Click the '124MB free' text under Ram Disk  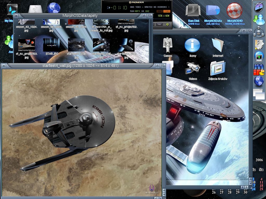coord(194,24)
